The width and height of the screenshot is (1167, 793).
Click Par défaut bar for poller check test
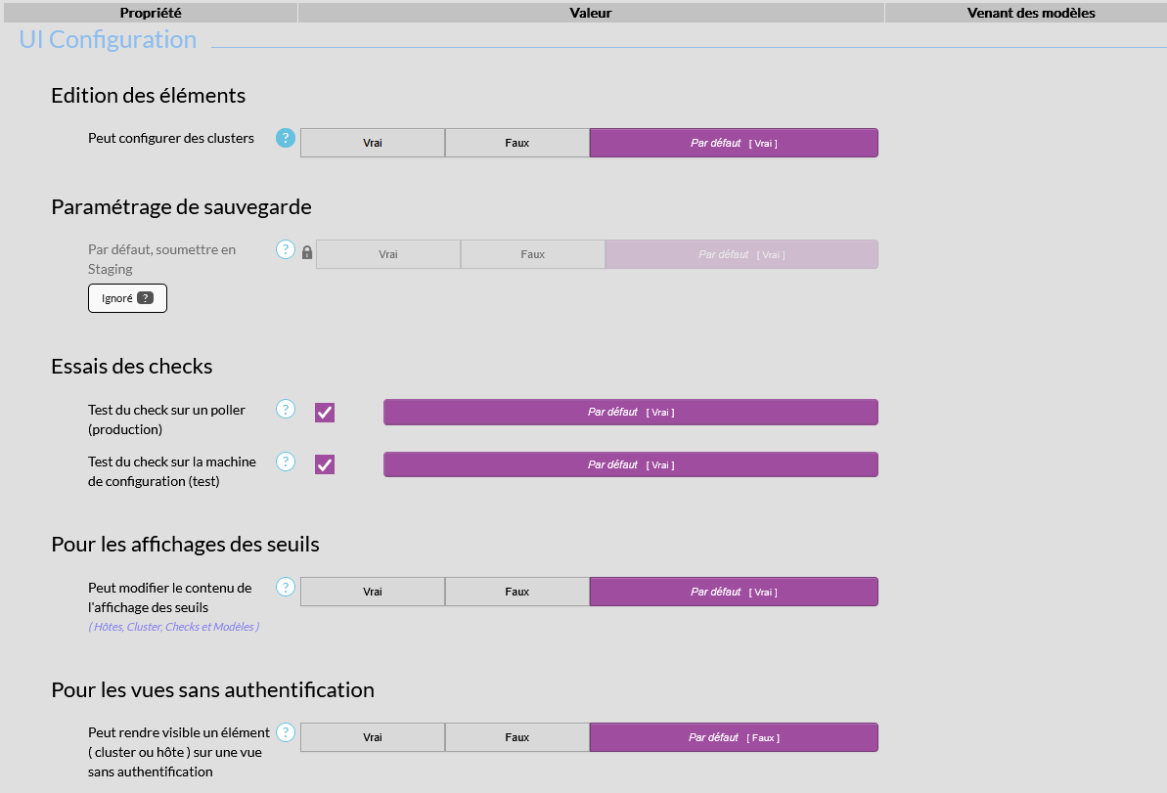(x=631, y=412)
